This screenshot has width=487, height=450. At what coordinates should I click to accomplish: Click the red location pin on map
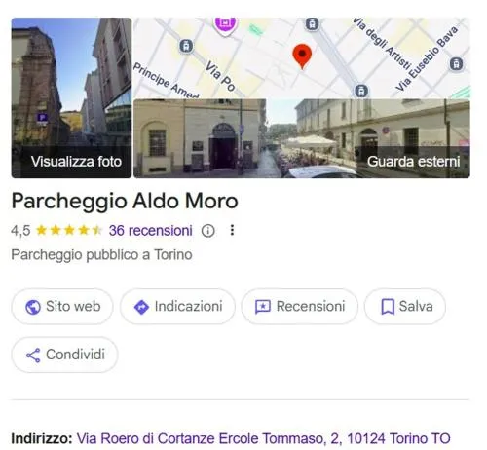pos(302,56)
